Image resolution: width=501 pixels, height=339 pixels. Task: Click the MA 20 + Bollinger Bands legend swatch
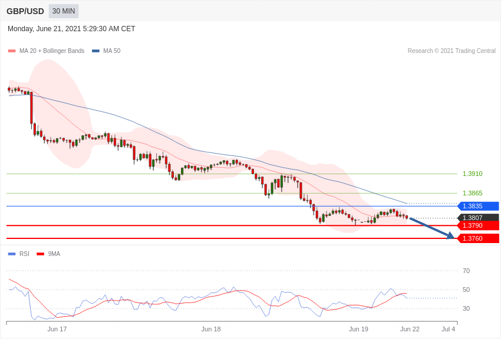coord(12,51)
